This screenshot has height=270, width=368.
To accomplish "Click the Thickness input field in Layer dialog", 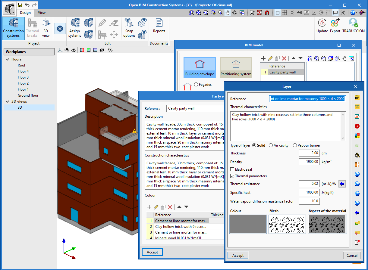I will 309,153.
